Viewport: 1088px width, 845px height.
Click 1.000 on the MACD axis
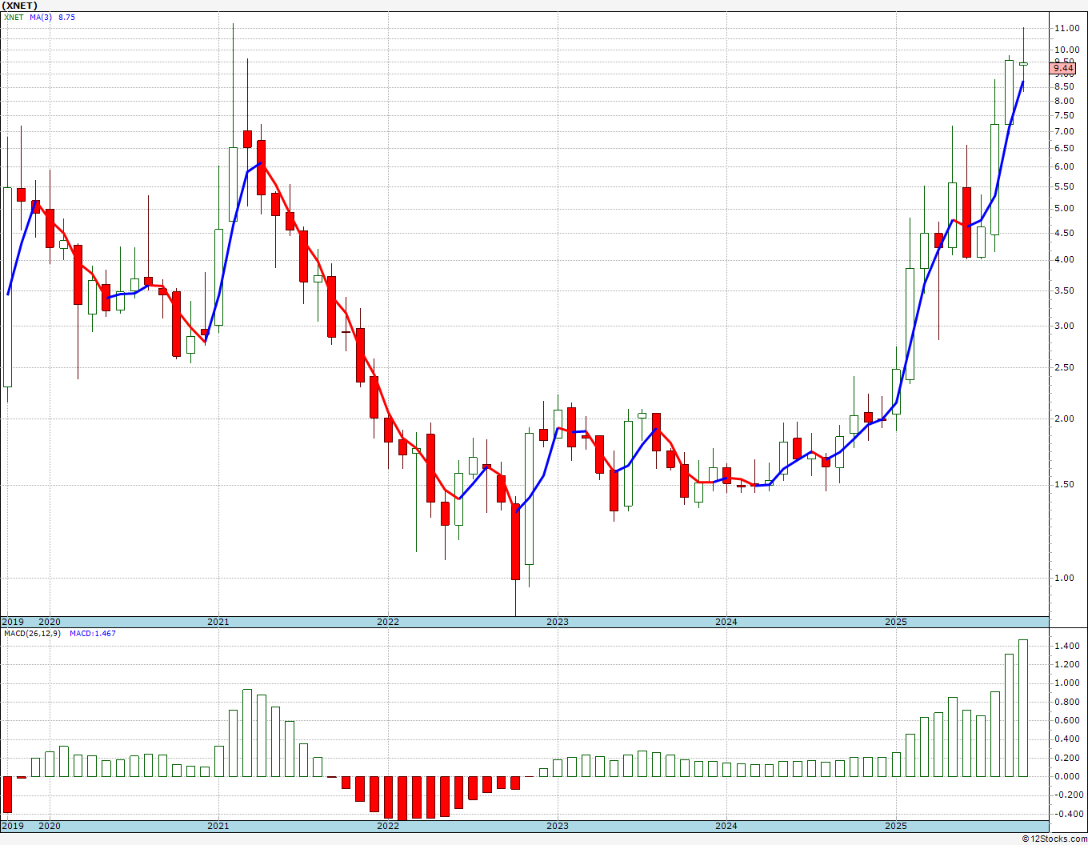1066,683
